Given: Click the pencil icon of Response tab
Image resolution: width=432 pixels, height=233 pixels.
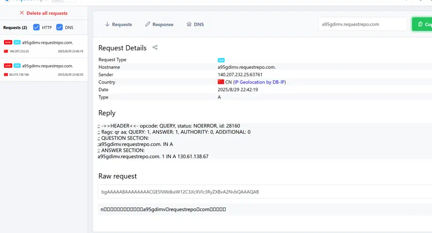Looking at the screenshot, I should point(148,24).
